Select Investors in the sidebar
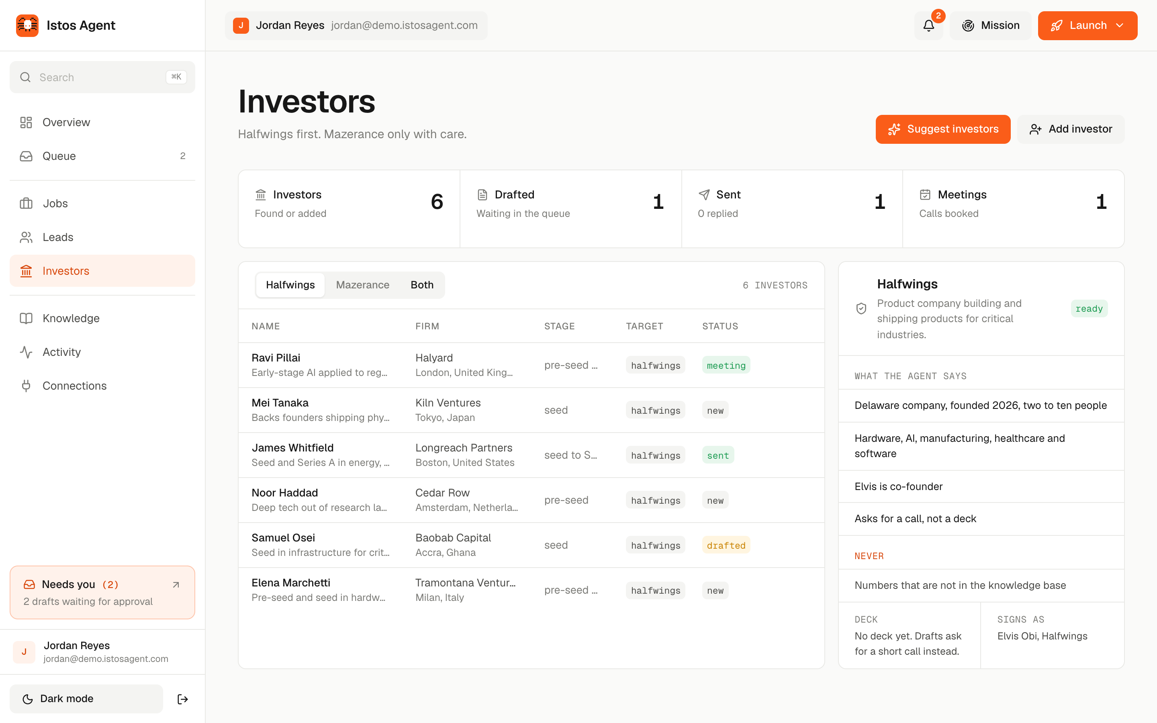 [102, 271]
